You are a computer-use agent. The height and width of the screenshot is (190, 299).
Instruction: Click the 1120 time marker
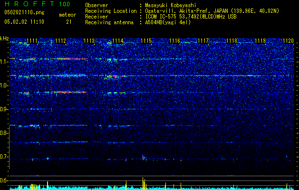pos(288,41)
